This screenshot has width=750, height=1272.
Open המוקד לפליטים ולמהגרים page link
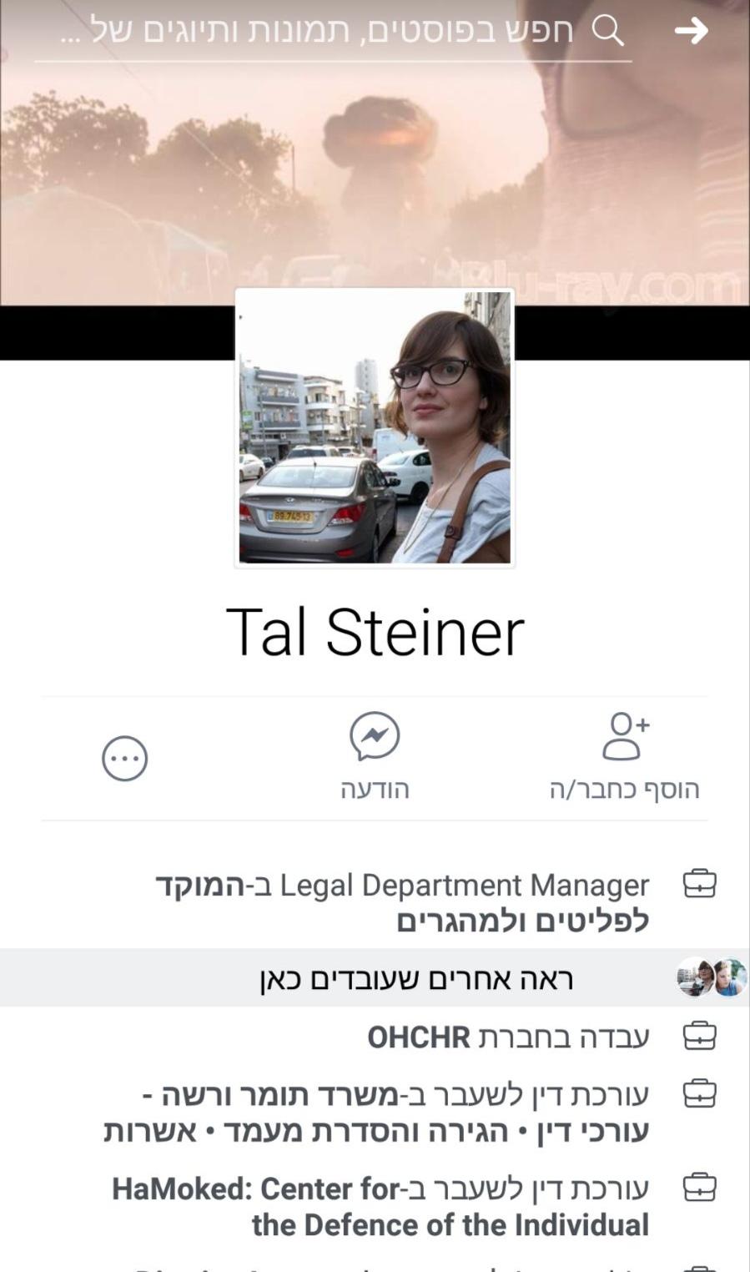click(x=404, y=903)
